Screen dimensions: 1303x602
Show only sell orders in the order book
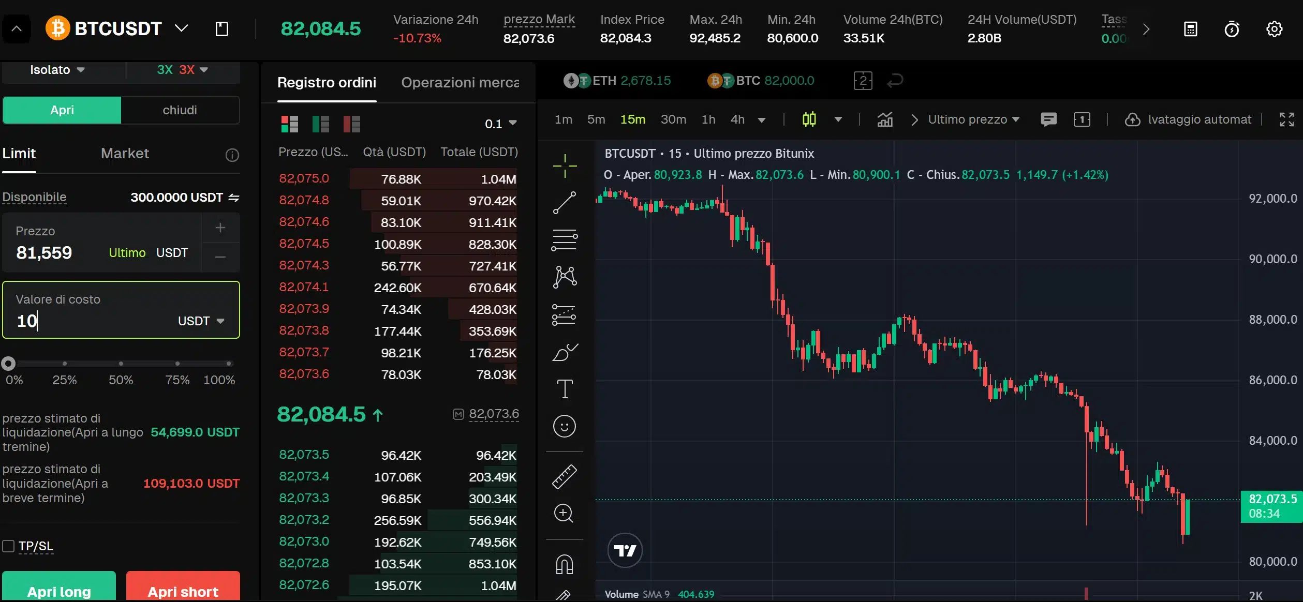tap(352, 124)
